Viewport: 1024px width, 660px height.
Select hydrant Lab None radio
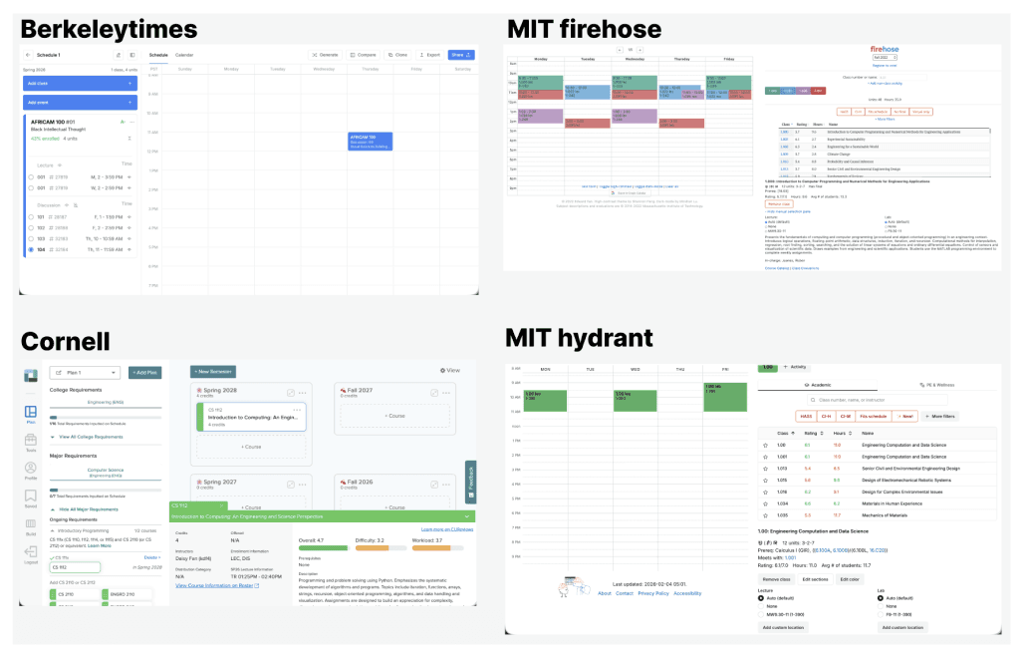[x=881, y=606]
